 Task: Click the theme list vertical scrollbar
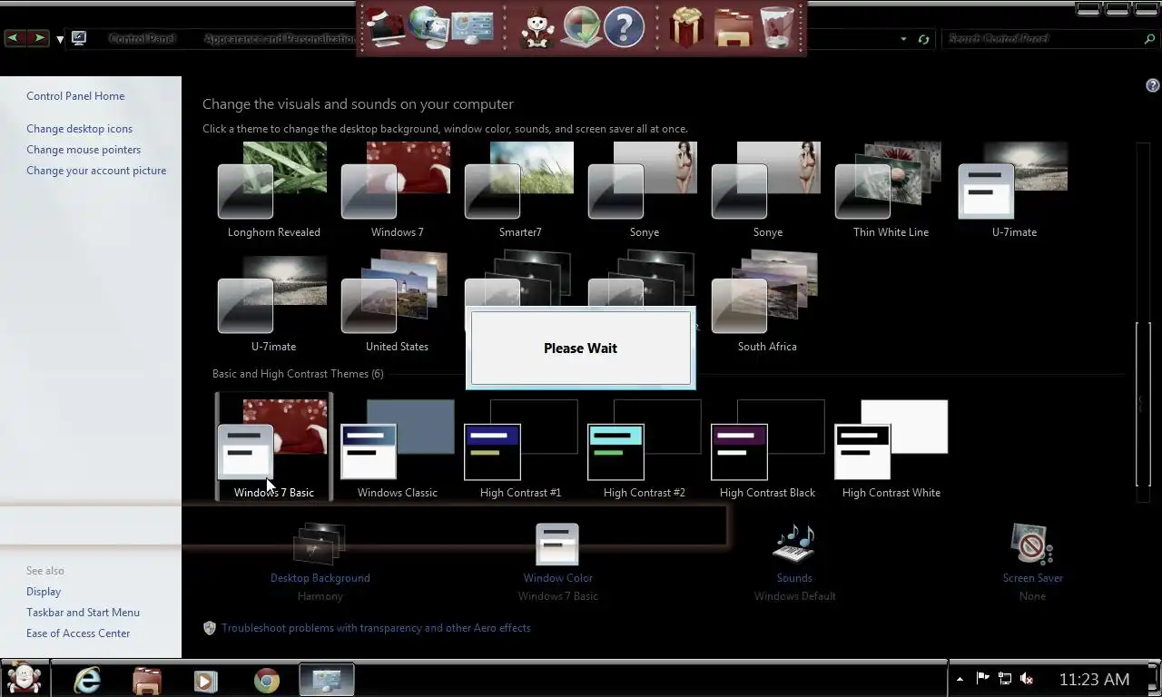click(x=1143, y=404)
